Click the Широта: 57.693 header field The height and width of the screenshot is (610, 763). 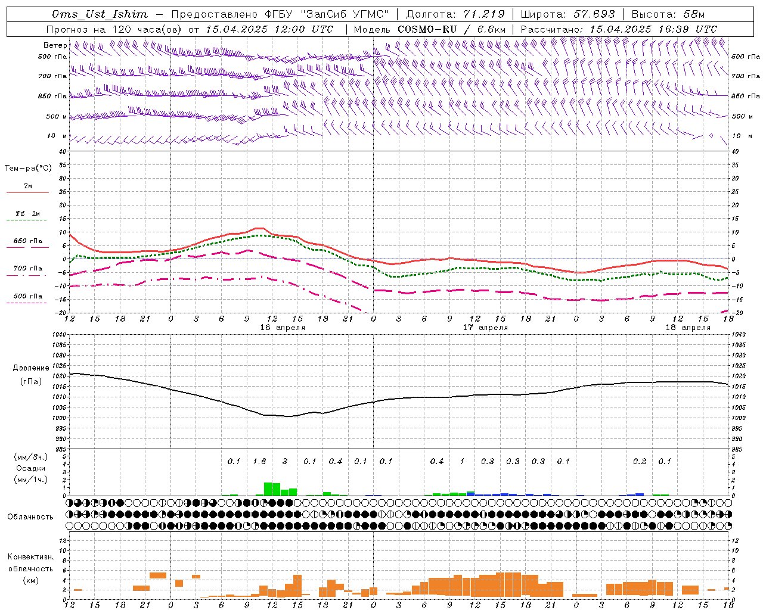[568, 14]
